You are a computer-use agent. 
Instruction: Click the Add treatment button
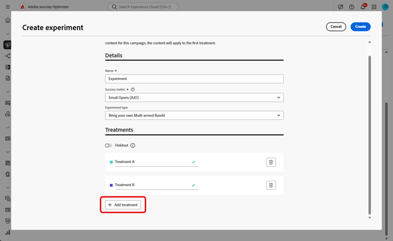(x=123, y=205)
